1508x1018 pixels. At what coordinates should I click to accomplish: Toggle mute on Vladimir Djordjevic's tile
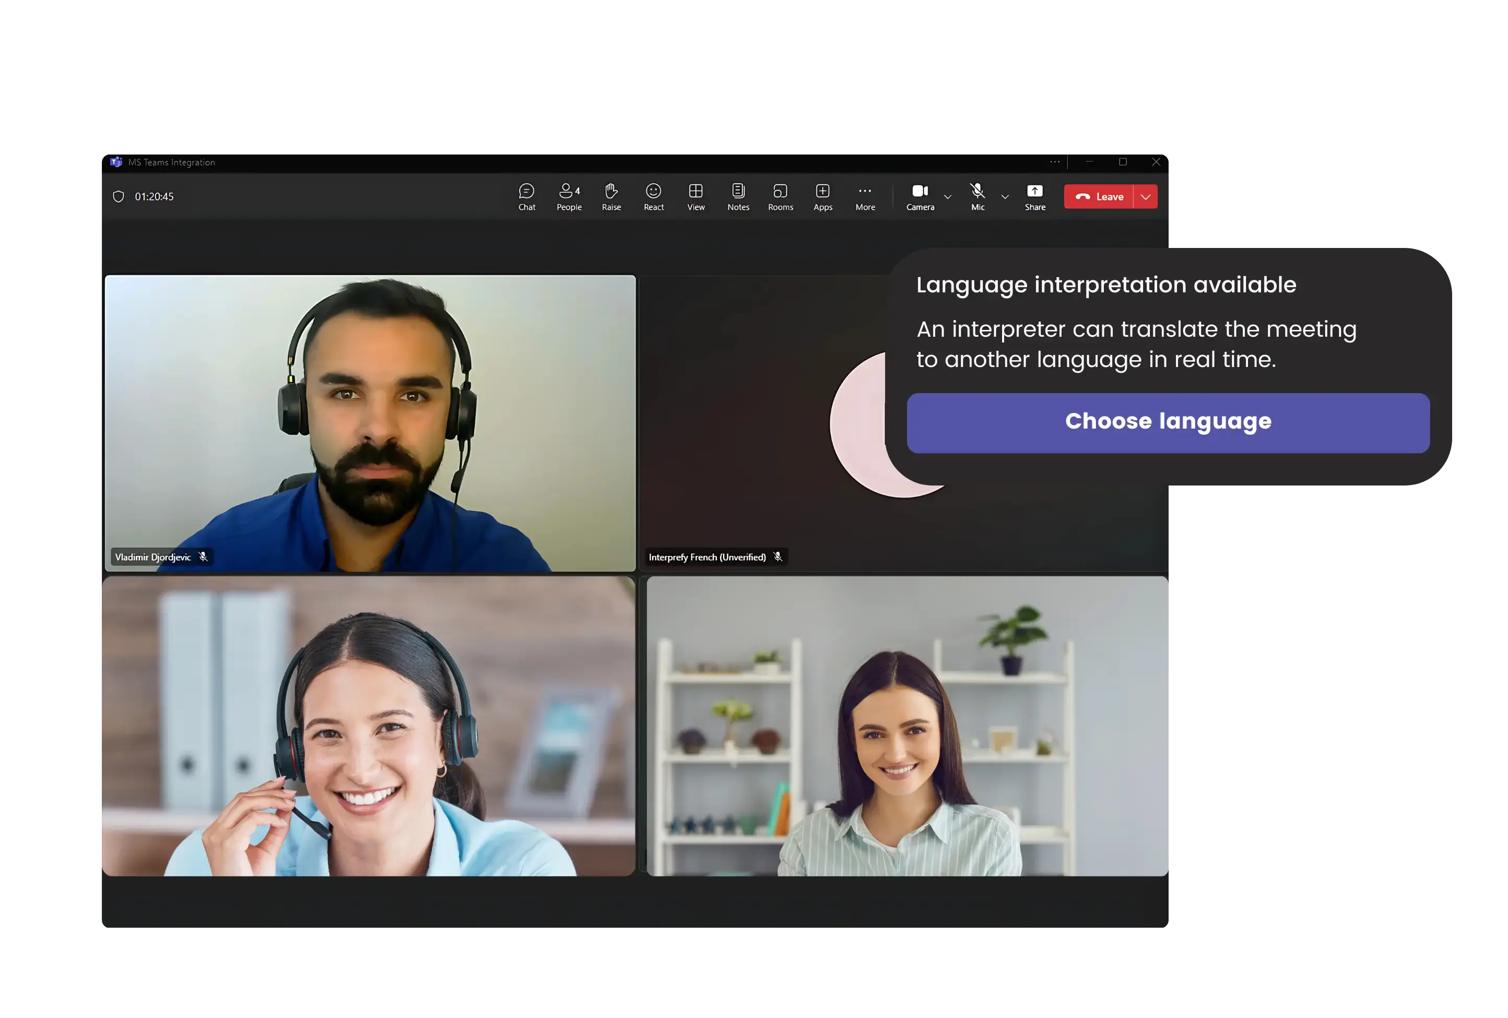(x=203, y=557)
